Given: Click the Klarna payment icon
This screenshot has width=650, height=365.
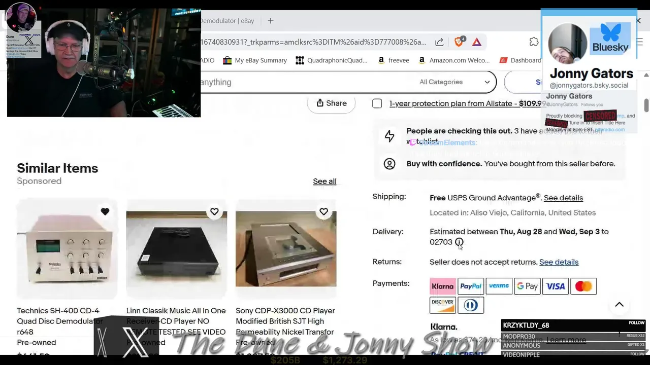Looking at the screenshot, I should pyautogui.click(x=442, y=286).
